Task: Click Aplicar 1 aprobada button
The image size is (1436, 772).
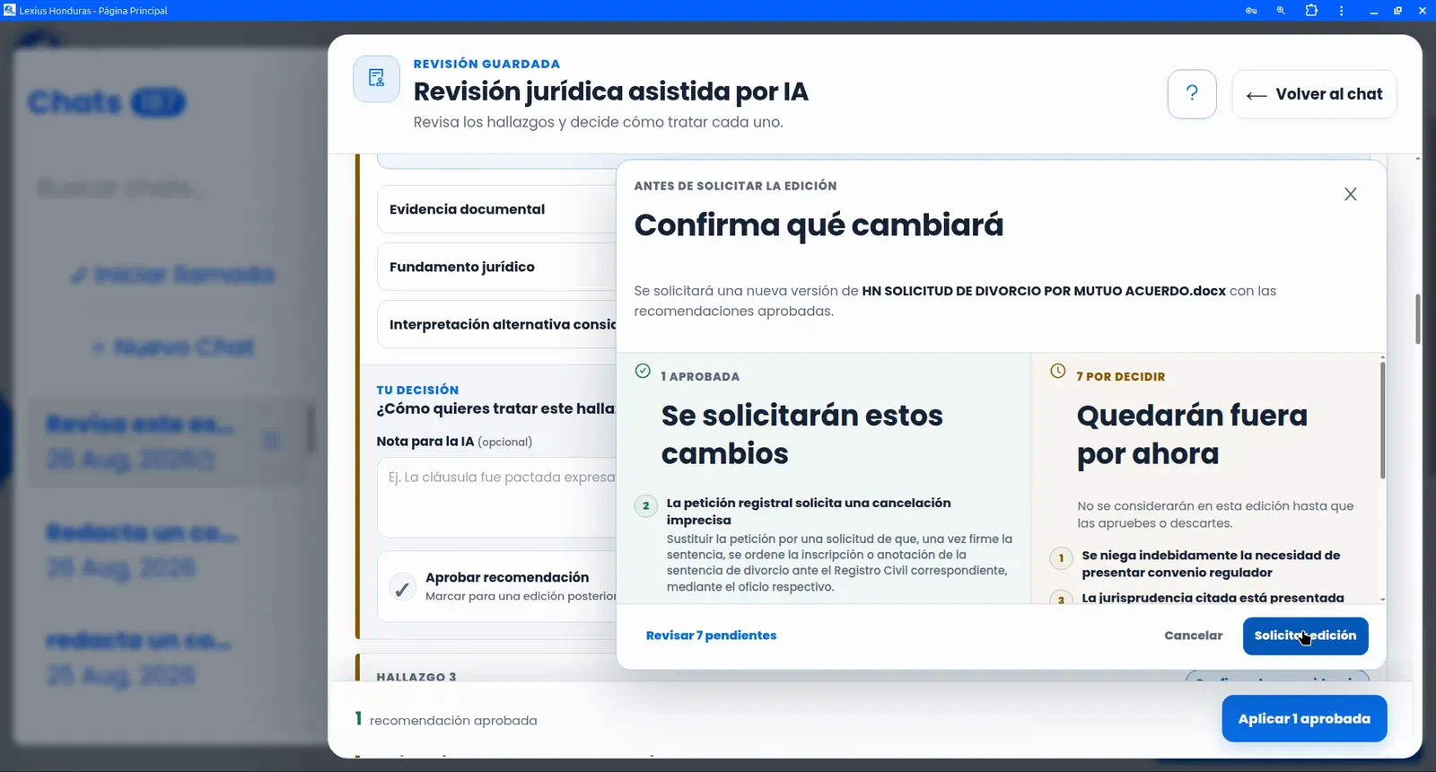Action: tap(1304, 718)
